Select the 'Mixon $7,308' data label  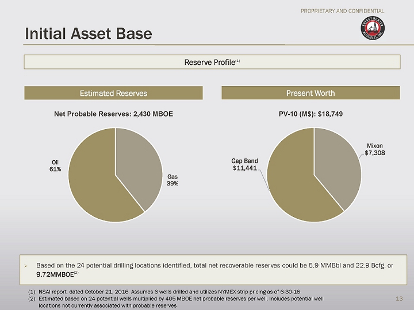click(374, 149)
